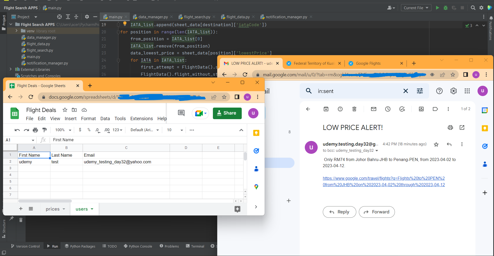Open the font size 10 dropdown
This screenshot has width=494, height=256.
point(175,130)
